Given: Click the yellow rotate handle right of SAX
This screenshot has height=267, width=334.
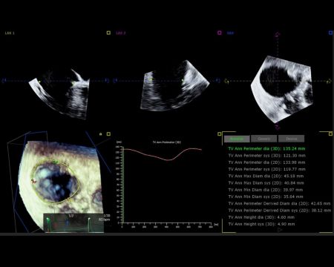Looking at the screenshot, I should [x=329, y=81].
